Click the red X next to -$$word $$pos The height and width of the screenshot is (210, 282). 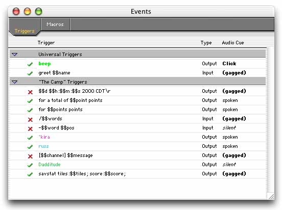[30, 128]
